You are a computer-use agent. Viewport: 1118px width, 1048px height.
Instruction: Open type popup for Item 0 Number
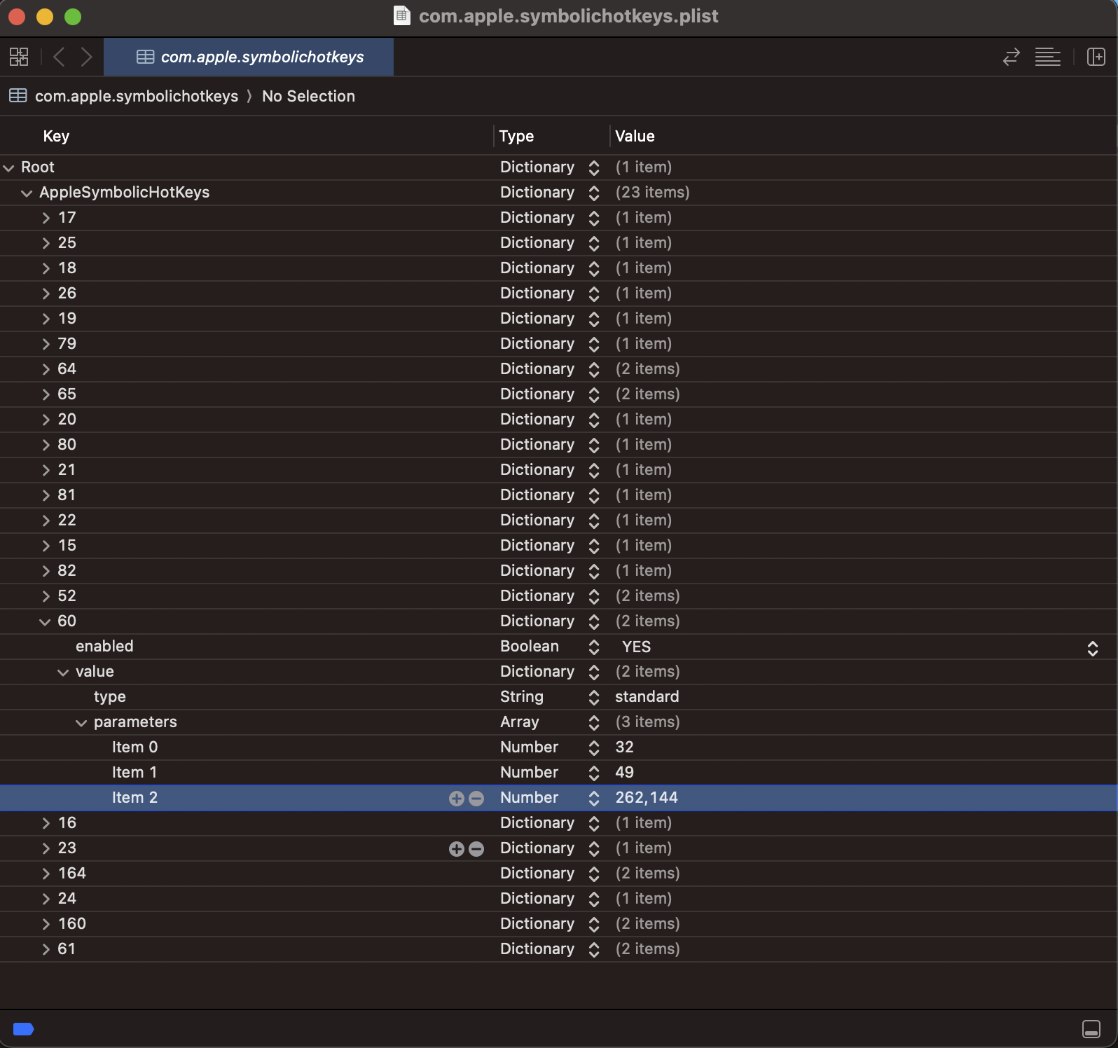(x=594, y=747)
